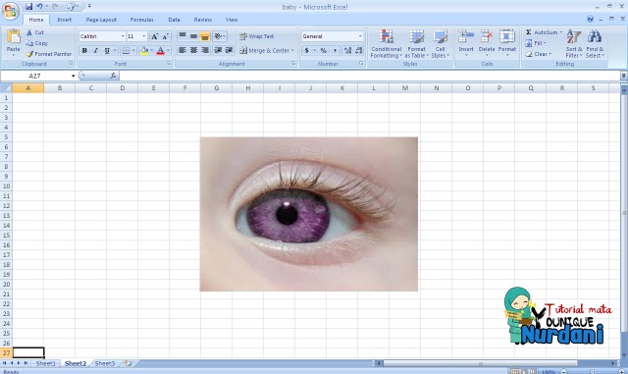Image resolution: width=628 pixels, height=374 pixels.
Task: Apply red font color
Action: [161, 50]
